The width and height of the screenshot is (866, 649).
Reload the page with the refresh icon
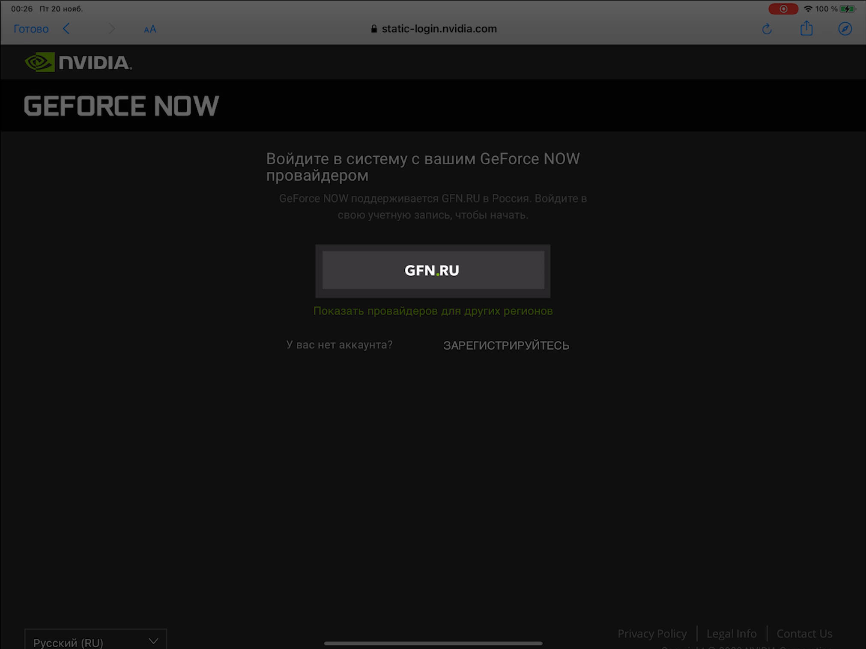[x=767, y=29]
